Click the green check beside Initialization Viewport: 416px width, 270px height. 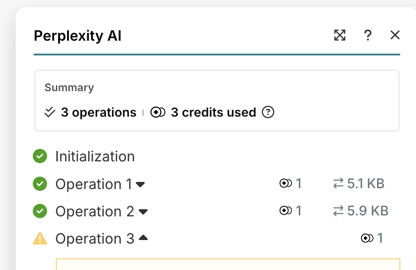coord(40,156)
